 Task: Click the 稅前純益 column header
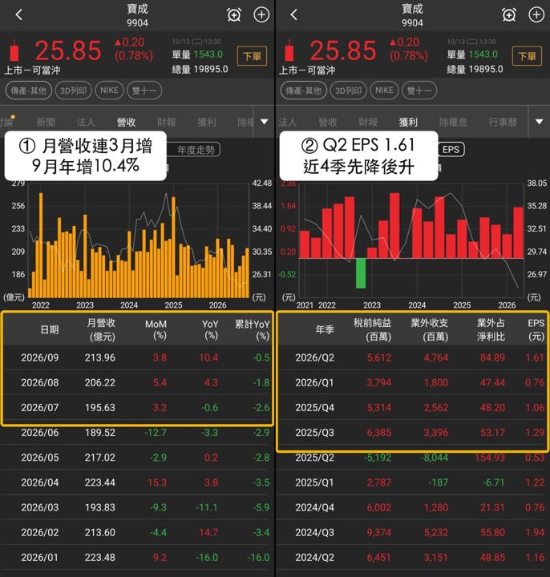point(372,329)
